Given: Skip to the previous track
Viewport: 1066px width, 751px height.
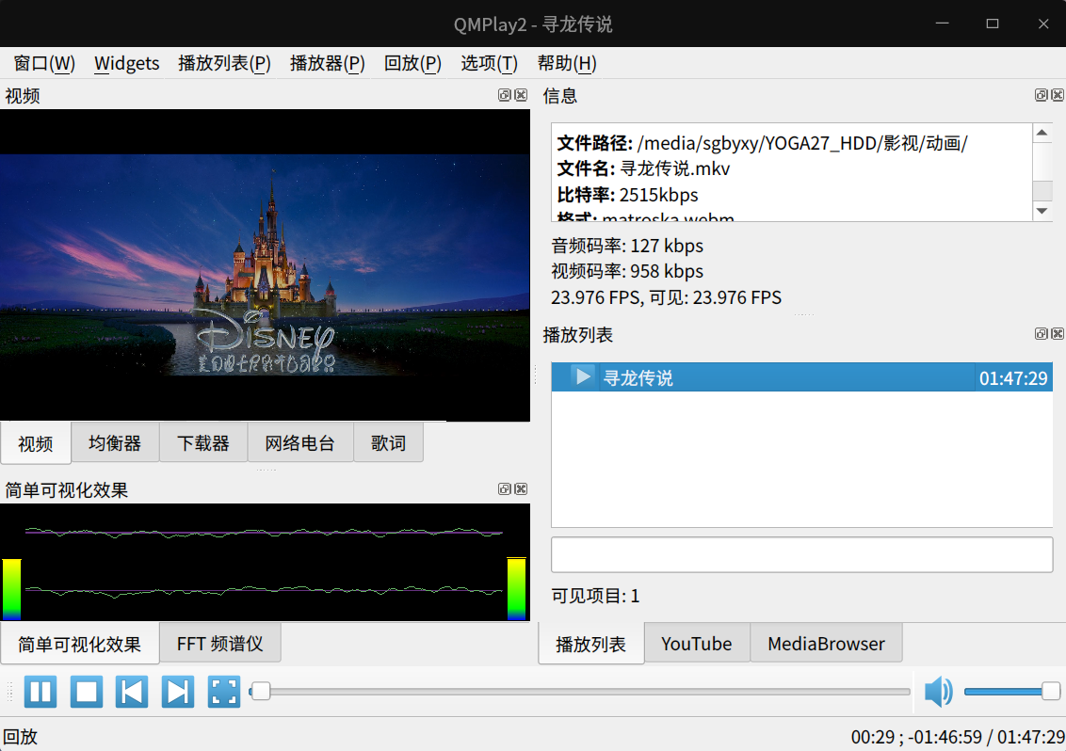Looking at the screenshot, I should pos(132,692).
